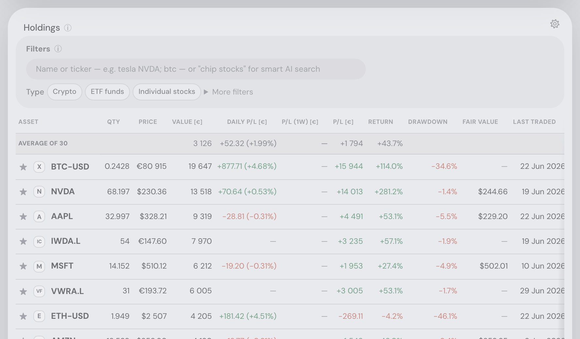Enable the ETF funds type filter
This screenshot has height=339, width=580.
[x=107, y=92]
